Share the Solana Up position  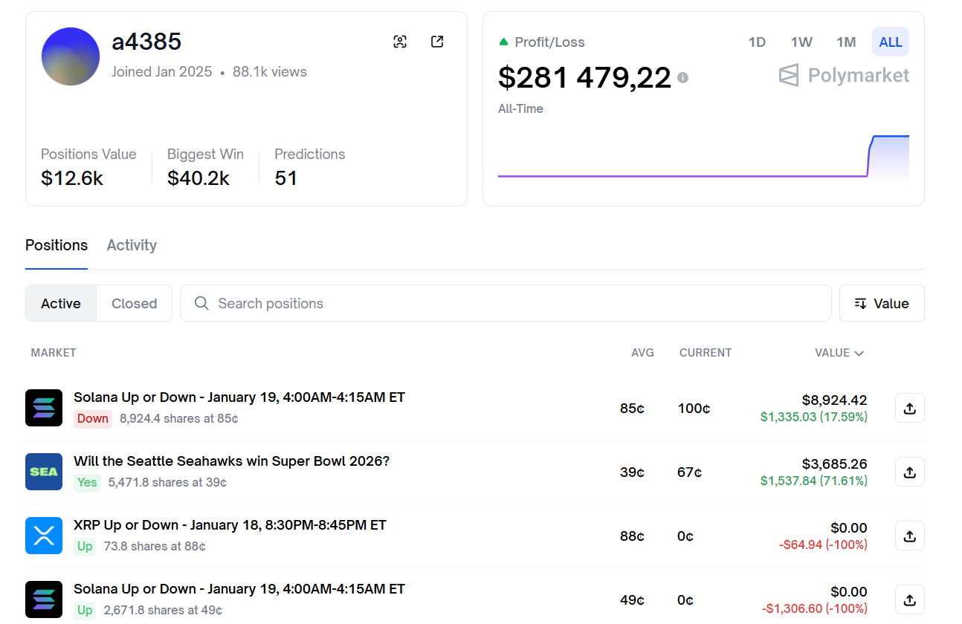(909, 599)
